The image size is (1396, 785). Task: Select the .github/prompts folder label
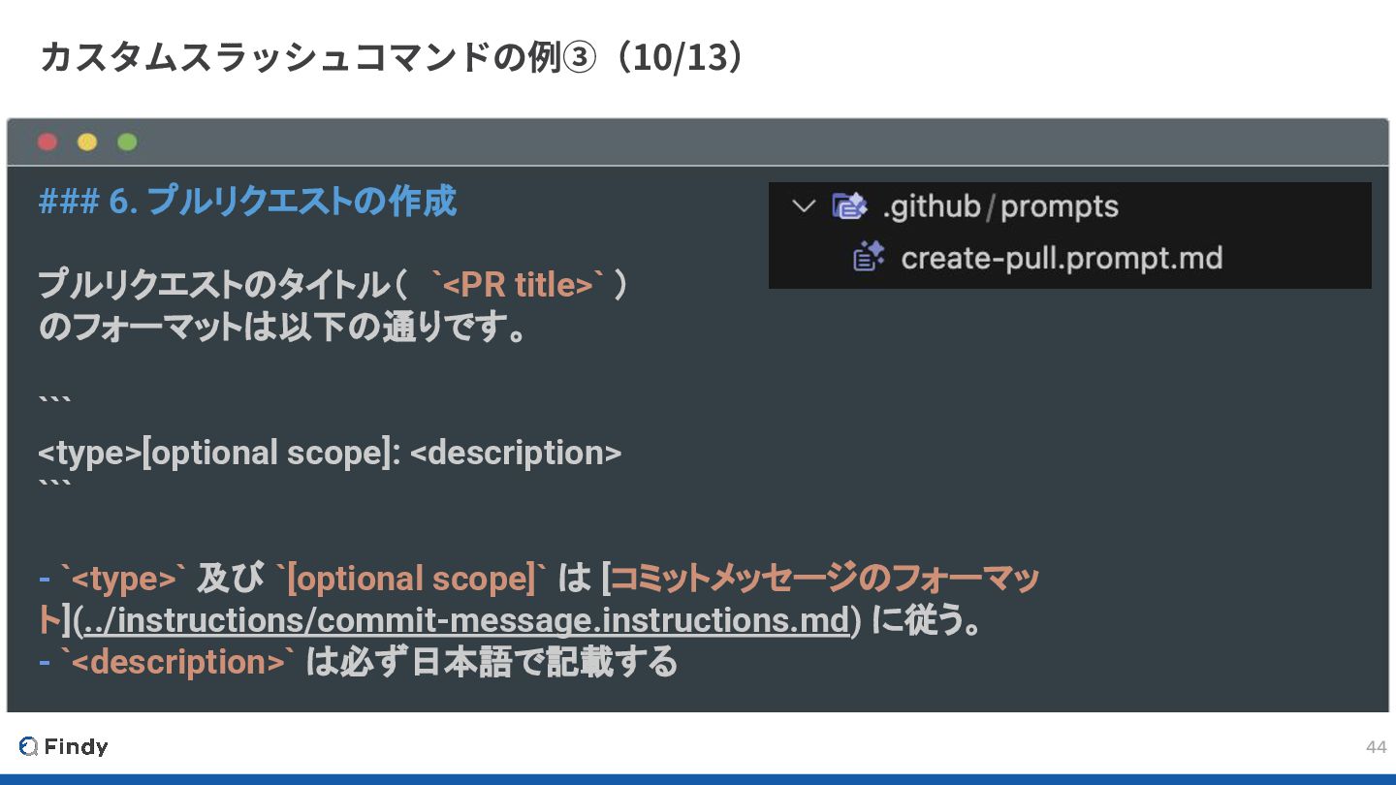point(1000,206)
